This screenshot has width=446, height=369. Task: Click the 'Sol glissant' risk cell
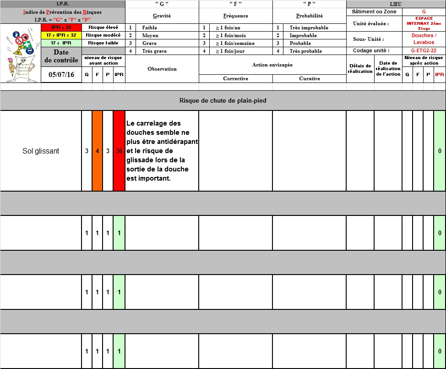tap(41, 151)
